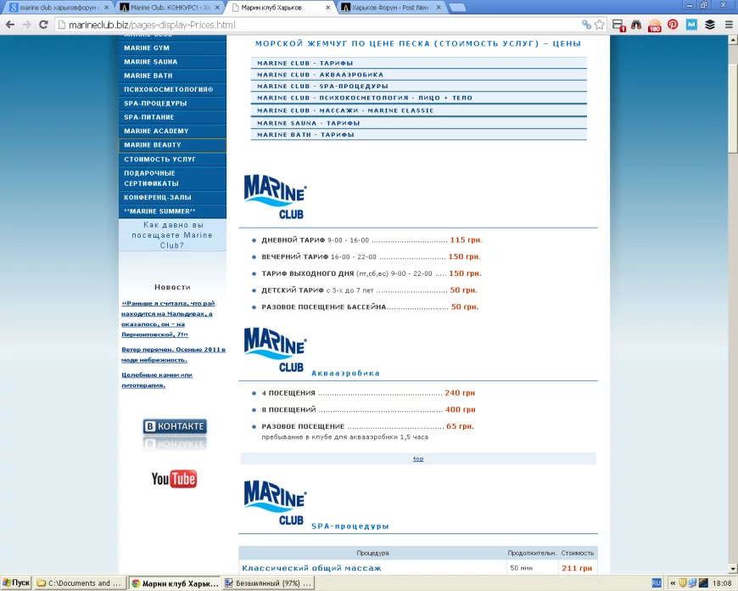Open MARINE BEAUTY in the sidebar menu
The width and height of the screenshot is (738, 591).
(x=172, y=145)
